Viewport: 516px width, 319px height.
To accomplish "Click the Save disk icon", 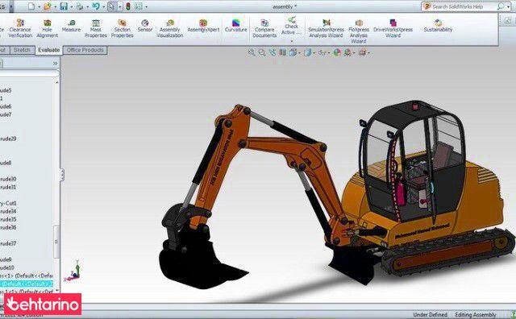I will tap(64, 6).
